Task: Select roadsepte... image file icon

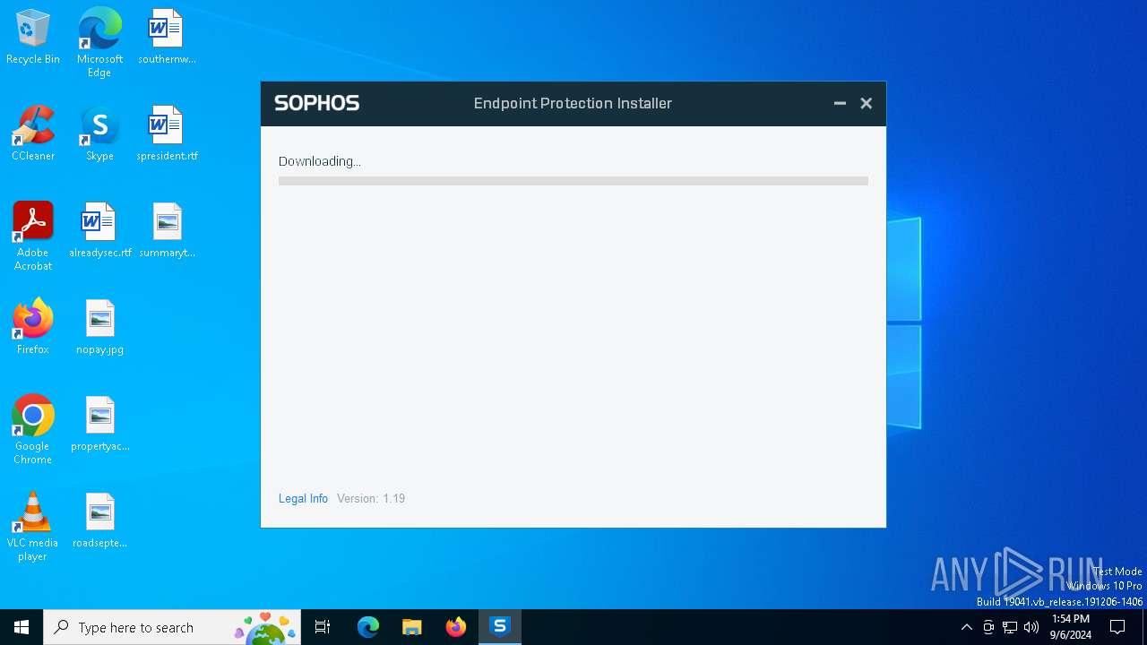Action: [x=99, y=520]
